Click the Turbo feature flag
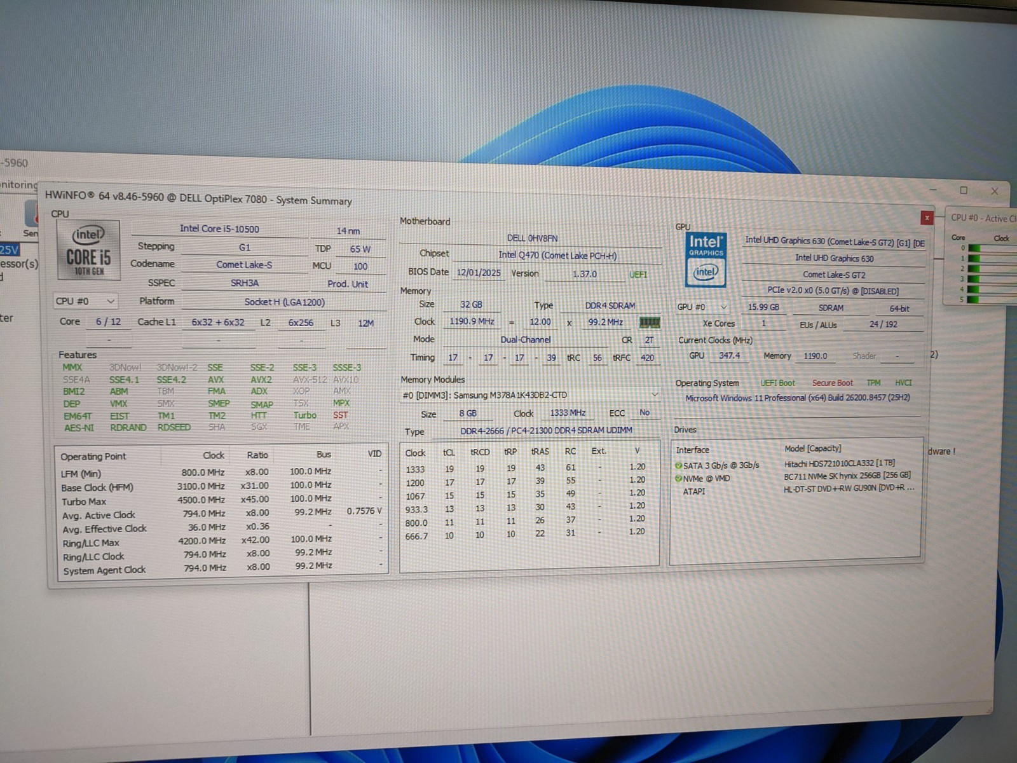Screen dimensions: 1017x763 point(305,415)
